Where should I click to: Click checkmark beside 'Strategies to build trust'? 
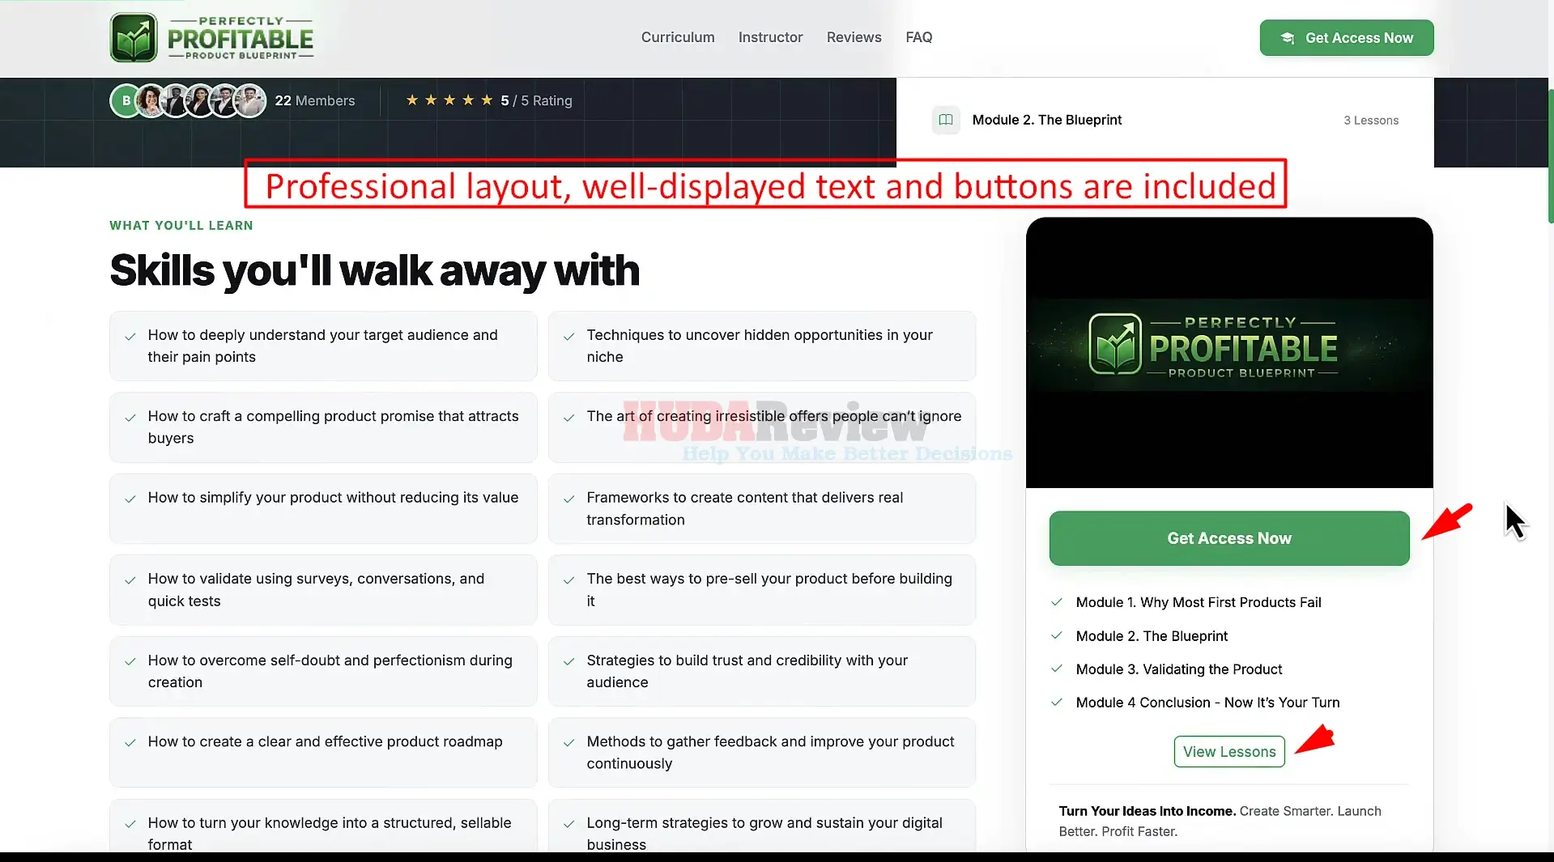point(568,661)
